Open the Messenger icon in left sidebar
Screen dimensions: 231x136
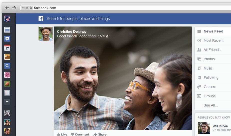click(7, 39)
